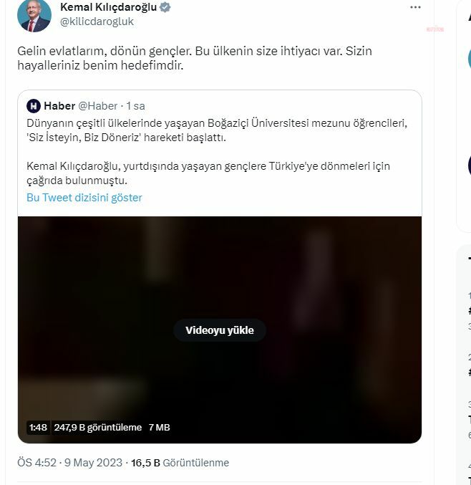471x485 pixels.
Task: Click the blurred video thumbnail area
Action: point(220,272)
